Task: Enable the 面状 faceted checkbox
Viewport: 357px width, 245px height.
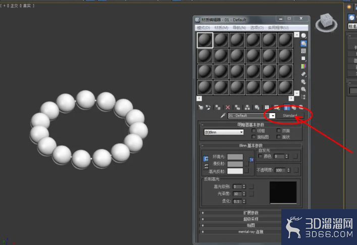Action: pyautogui.click(x=278, y=137)
